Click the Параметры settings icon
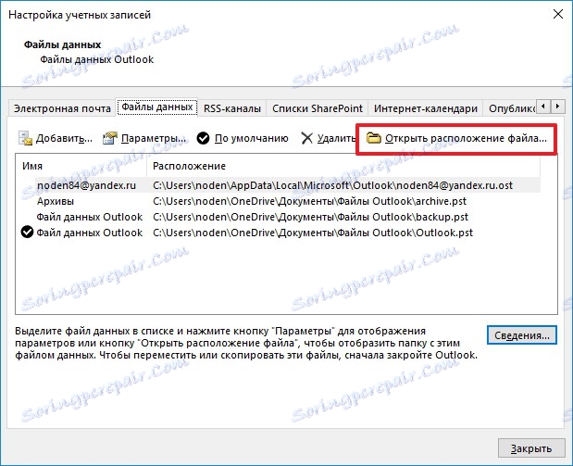 click(110, 138)
